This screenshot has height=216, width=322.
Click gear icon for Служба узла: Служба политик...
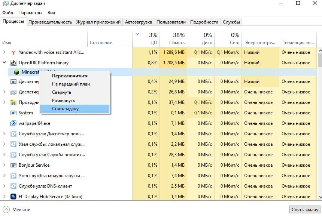13,155
